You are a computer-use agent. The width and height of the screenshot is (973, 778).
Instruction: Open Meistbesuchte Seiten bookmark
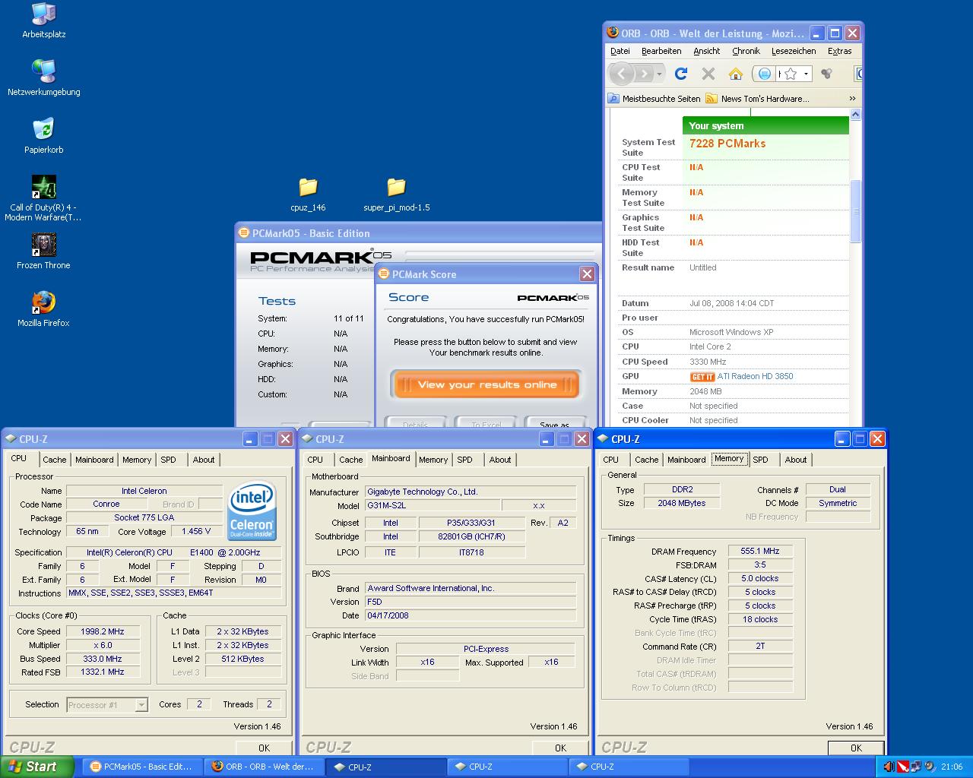(654, 99)
